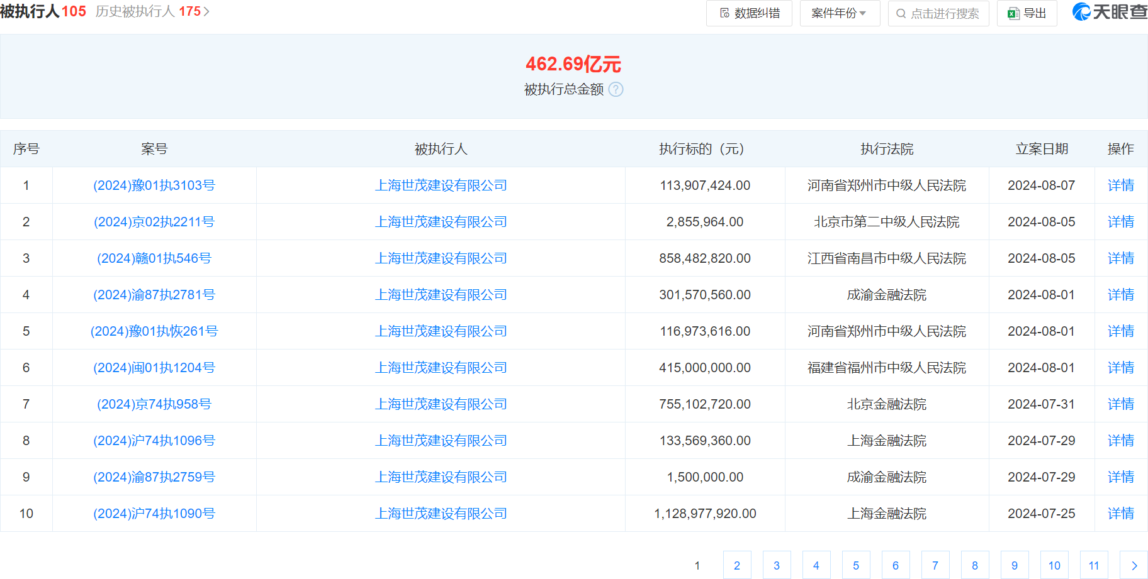The height and width of the screenshot is (579, 1148).
Task: Click the search box 点击进行搜索
Action: coord(938,13)
